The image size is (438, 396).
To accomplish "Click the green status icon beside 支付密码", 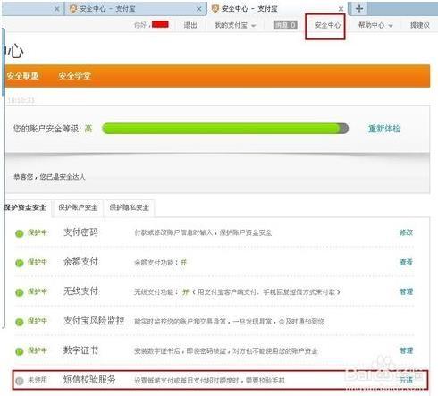I will tap(20, 233).
